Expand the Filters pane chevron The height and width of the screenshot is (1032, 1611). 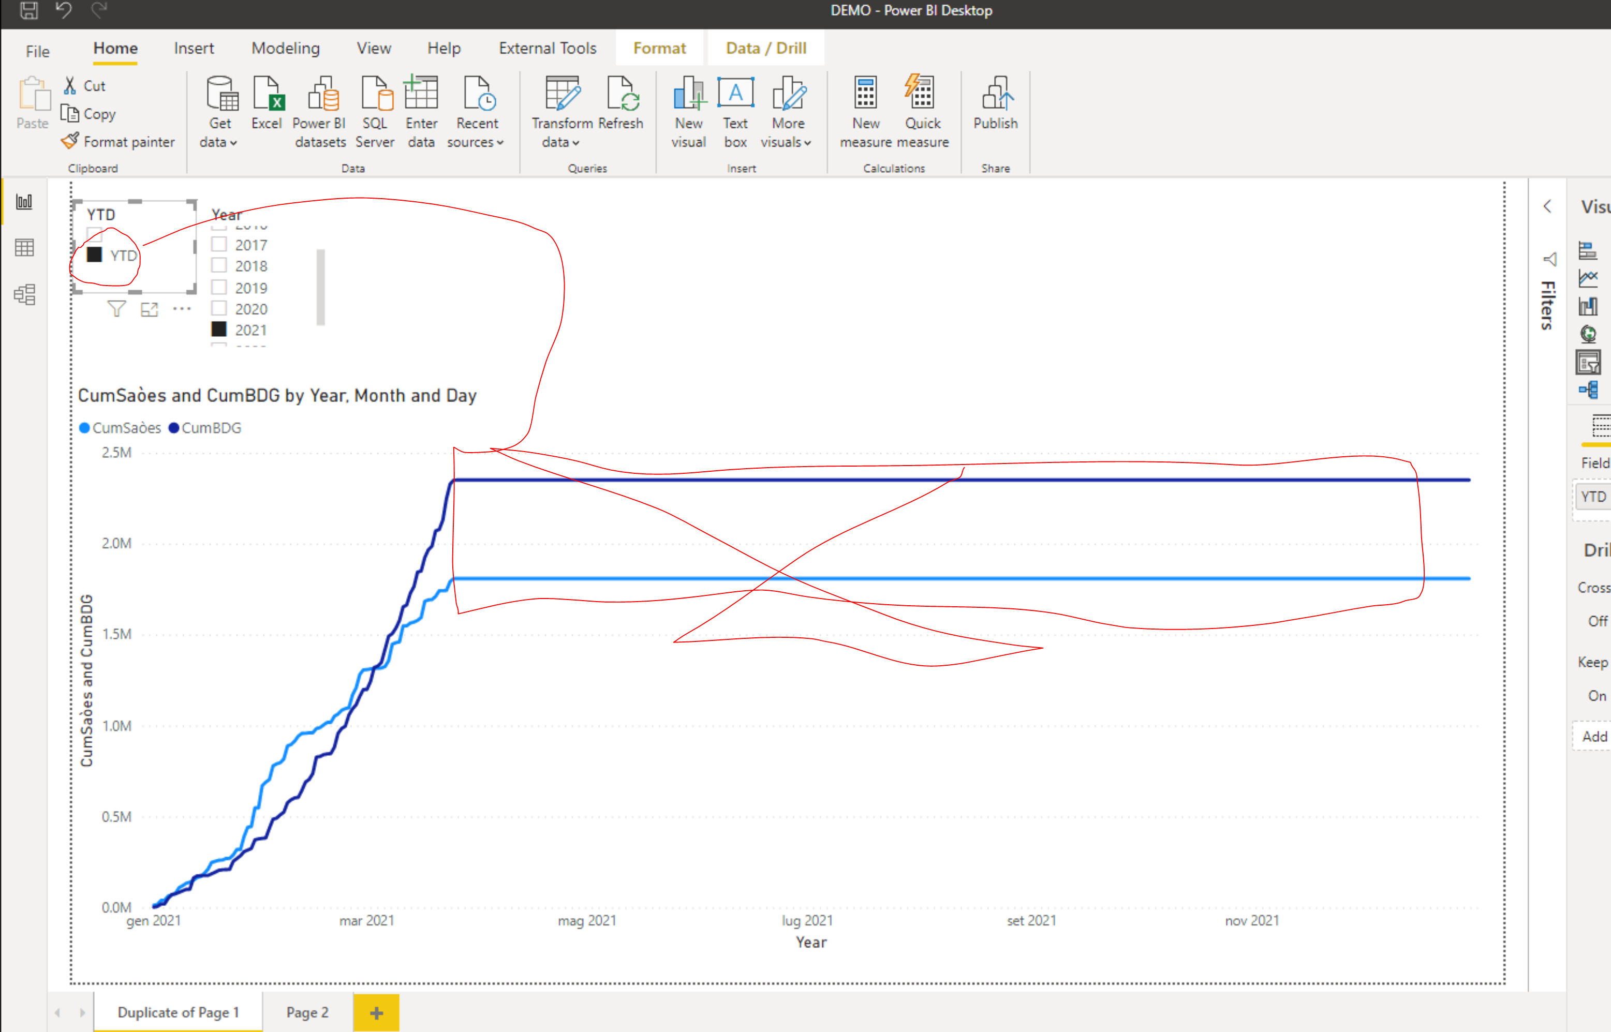point(1547,206)
